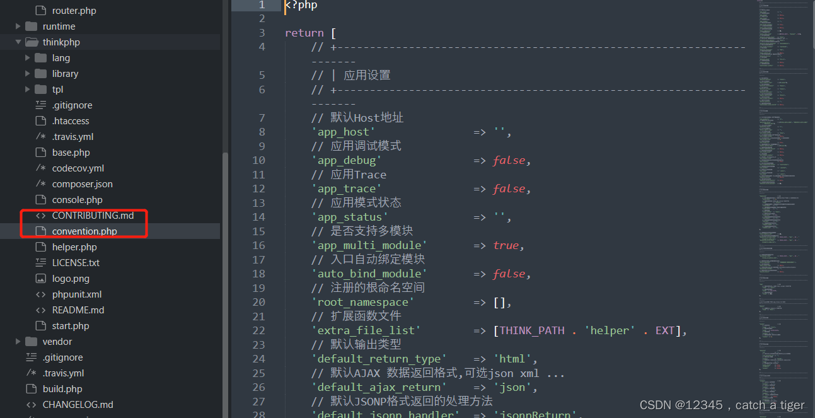This screenshot has width=815, height=418.
Task: Click the tpl folder icon
Action: click(41, 90)
